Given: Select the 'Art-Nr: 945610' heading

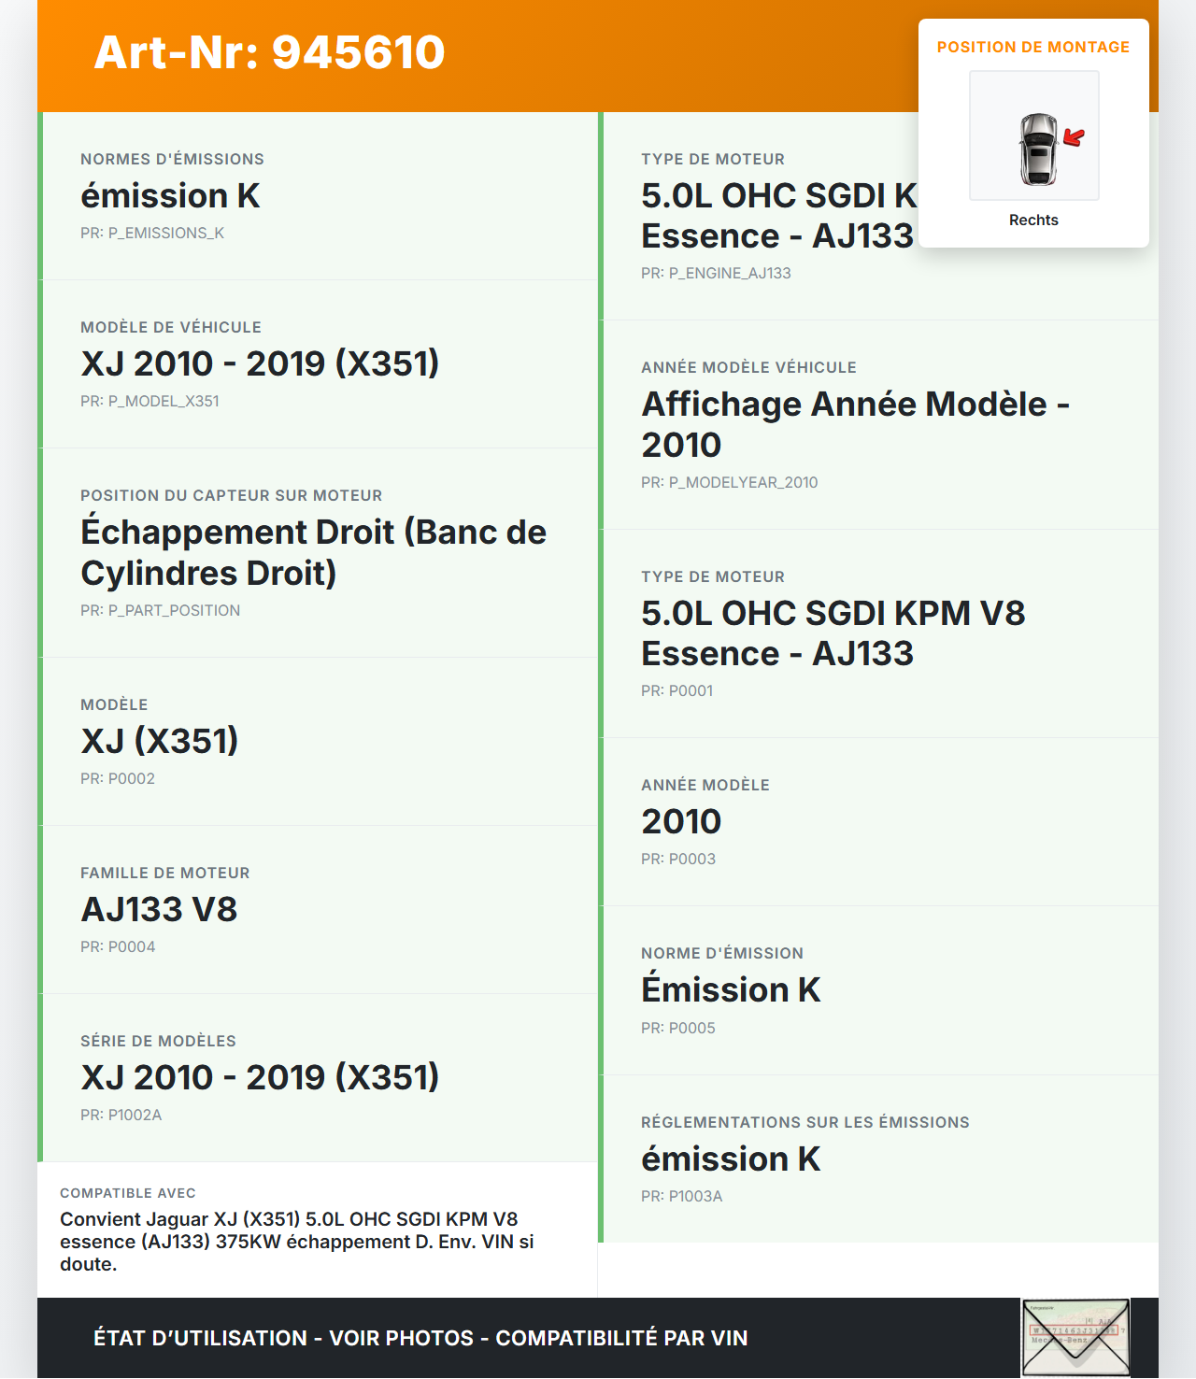Looking at the screenshot, I should pos(270,52).
